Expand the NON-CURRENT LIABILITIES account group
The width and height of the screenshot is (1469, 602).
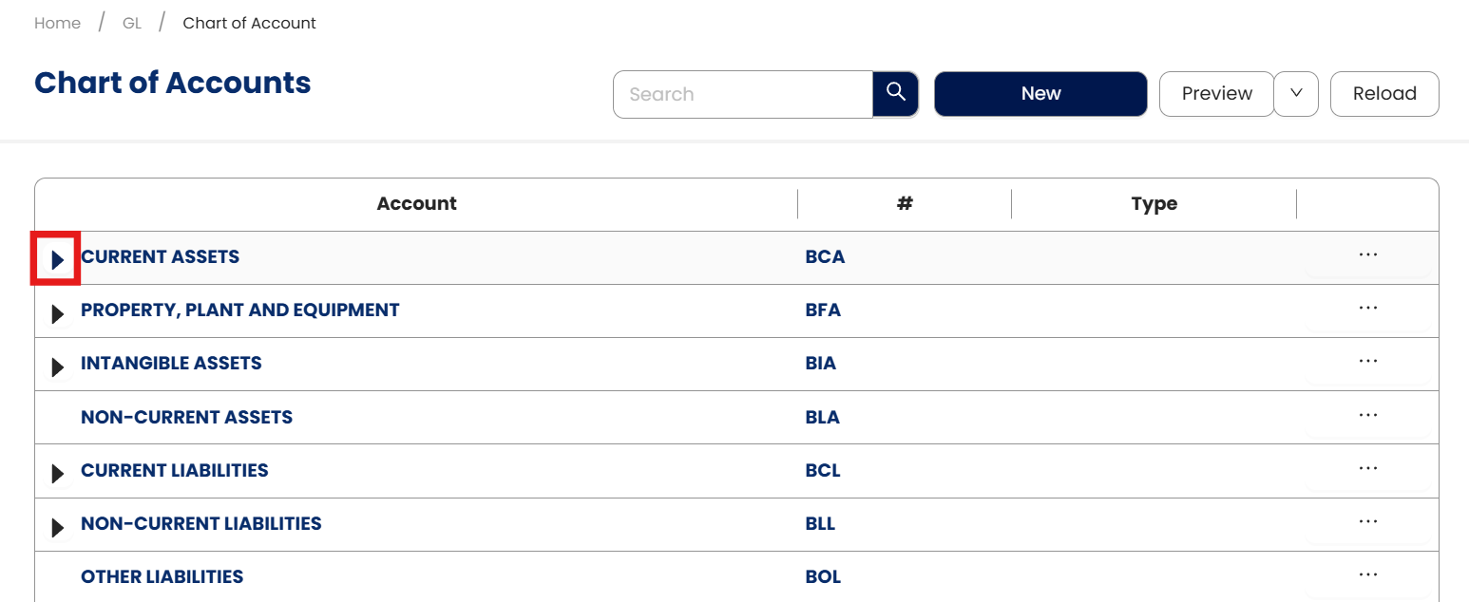(57, 526)
